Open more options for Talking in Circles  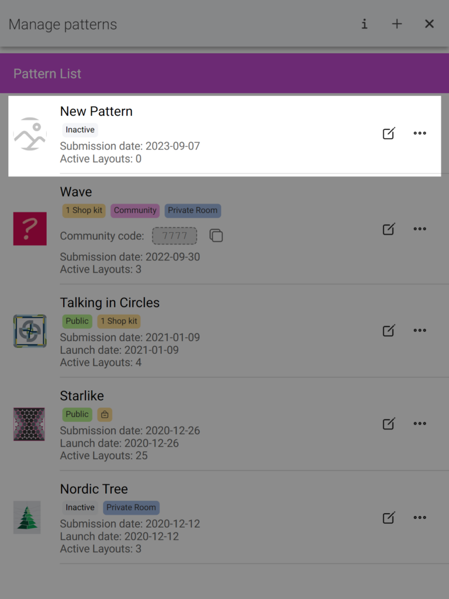coord(420,331)
